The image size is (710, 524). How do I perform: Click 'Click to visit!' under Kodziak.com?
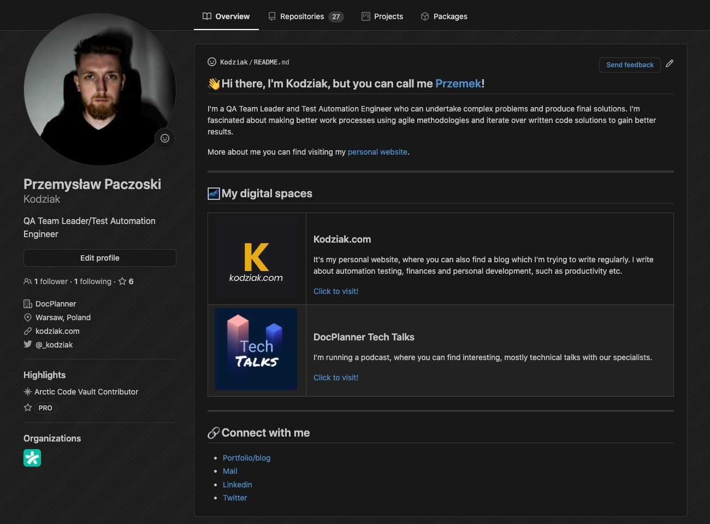click(x=336, y=291)
